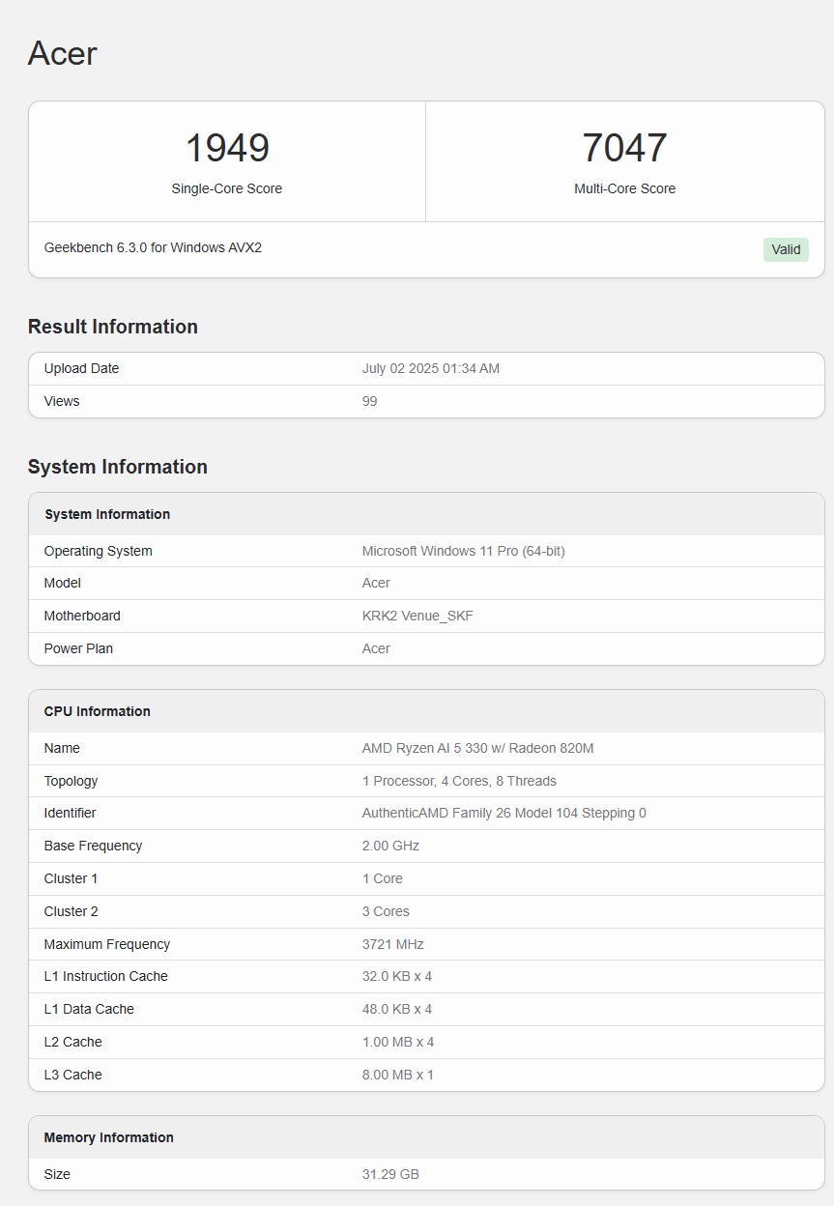The height and width of the screenshot is (1206, 834).
Task: Select base frequency 2.00 GHz
Action: coord(390,846)
